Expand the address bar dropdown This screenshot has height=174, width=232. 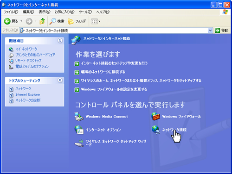pyautogui.click(x=210, y=31)
